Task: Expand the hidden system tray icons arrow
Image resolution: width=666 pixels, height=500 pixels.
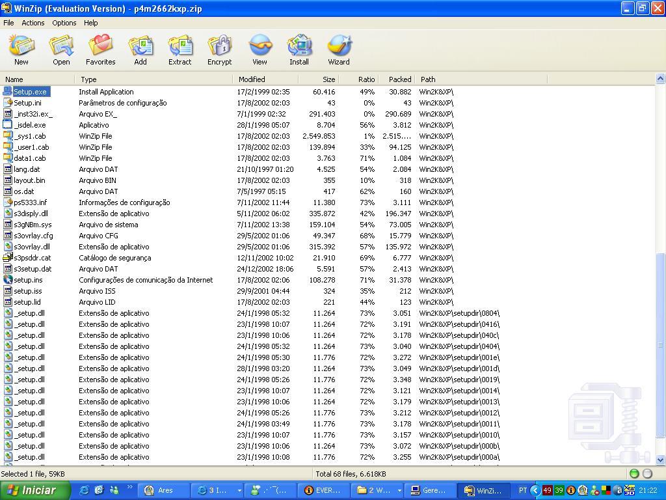Action: (536, 490)
